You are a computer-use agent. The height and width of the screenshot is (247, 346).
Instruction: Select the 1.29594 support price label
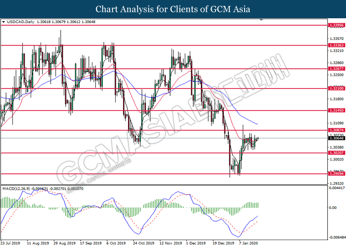click(336, 174)
